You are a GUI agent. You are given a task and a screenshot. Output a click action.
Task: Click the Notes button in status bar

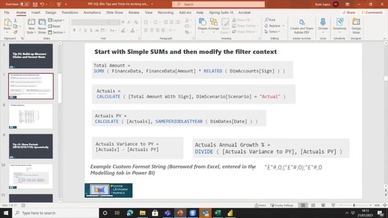260,205
